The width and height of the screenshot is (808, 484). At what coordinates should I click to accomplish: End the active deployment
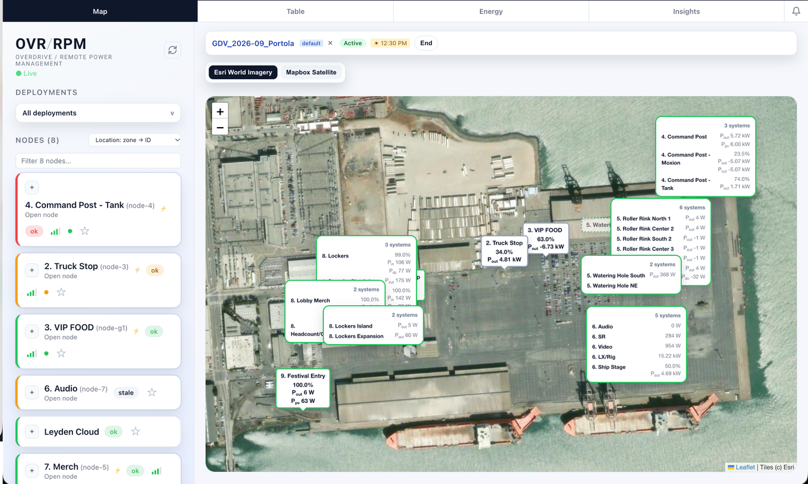point(426,43)
